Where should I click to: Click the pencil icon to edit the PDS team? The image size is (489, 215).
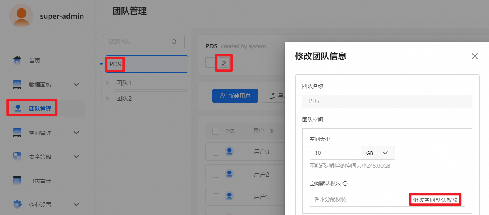click(224, 63)
